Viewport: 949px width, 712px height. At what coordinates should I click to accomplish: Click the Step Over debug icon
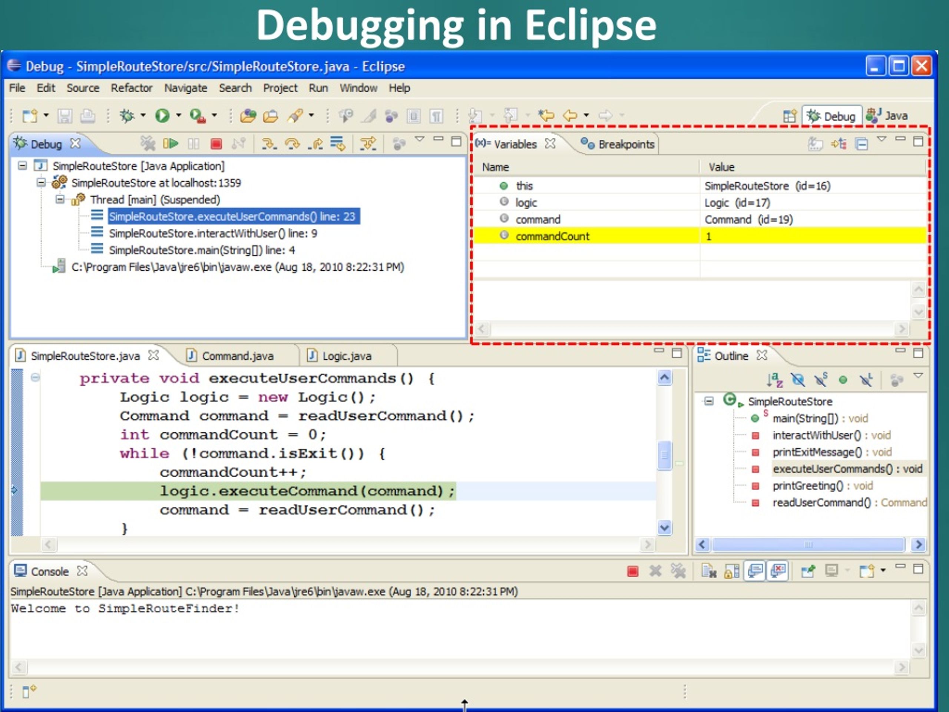click(x=292, y=144)
